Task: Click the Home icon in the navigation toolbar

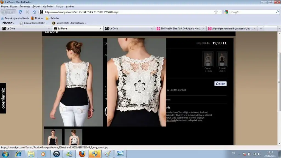Action: [34, 12]
